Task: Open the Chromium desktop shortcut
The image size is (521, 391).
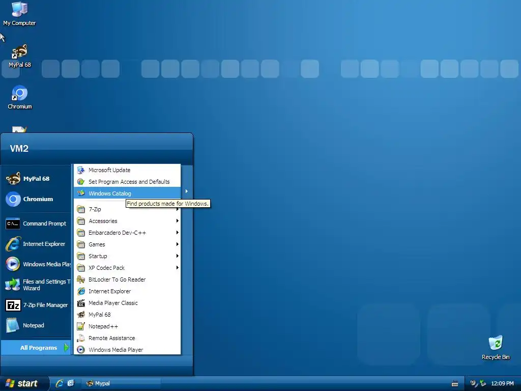Action: click(x=20, y=97)
